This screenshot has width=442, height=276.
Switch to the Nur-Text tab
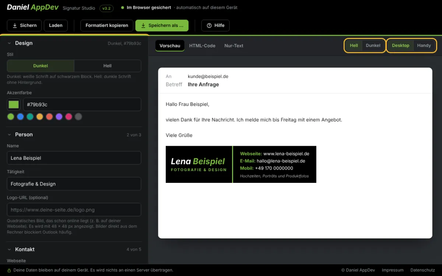point(234,46)
